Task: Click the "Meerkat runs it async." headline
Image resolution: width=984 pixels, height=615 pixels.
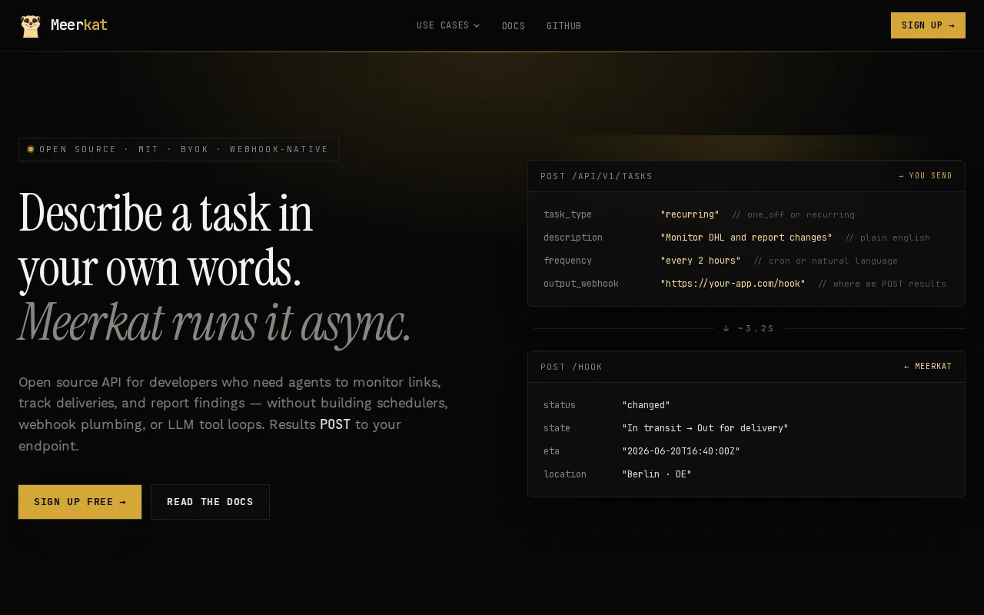Action: click(214, 324)
